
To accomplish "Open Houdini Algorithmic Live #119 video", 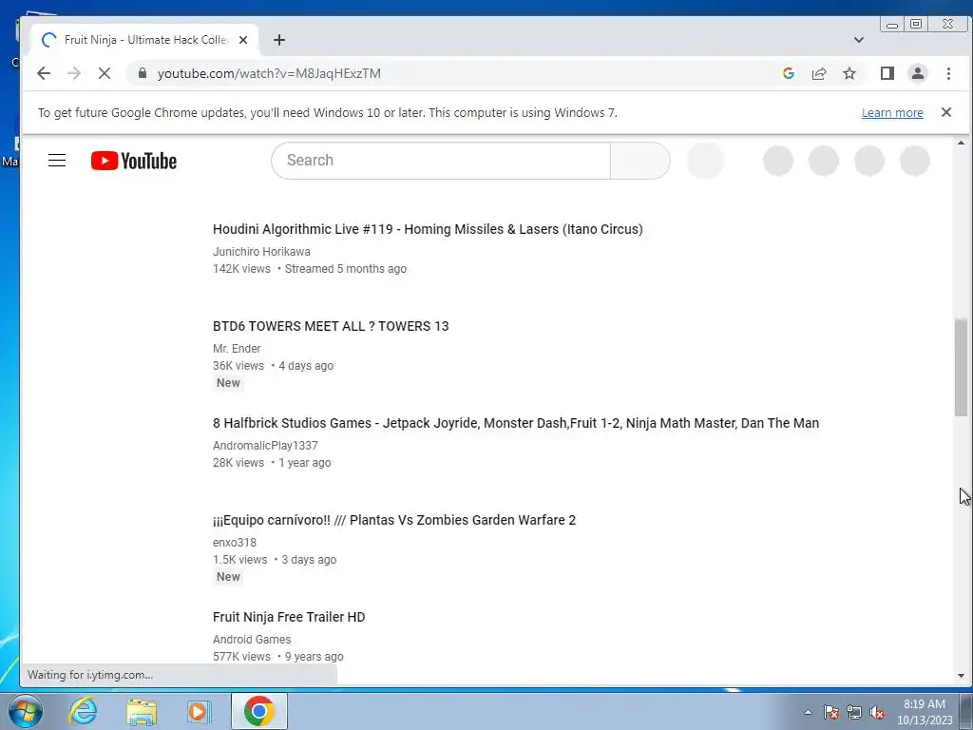I will 428,229.
